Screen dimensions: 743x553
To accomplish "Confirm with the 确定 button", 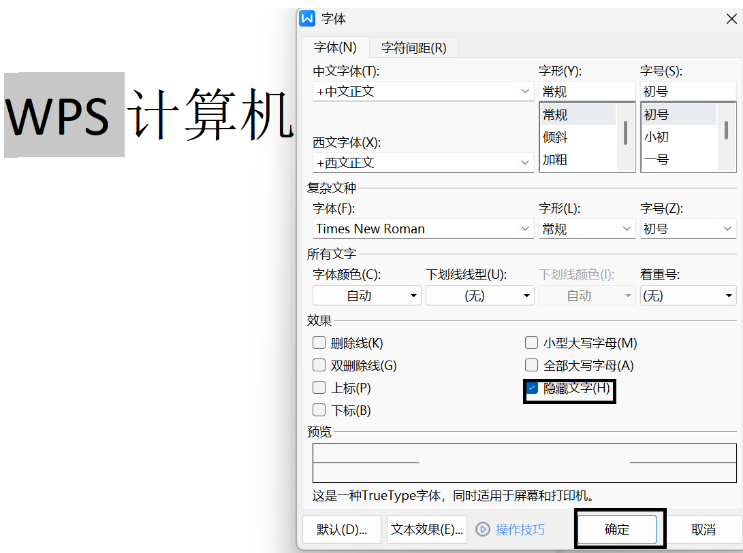I will (x=617, y=529).
